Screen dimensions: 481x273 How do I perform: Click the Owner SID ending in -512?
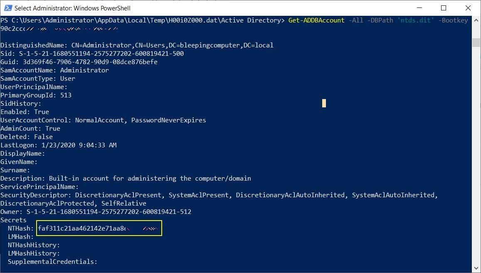(x=109, y=211)
